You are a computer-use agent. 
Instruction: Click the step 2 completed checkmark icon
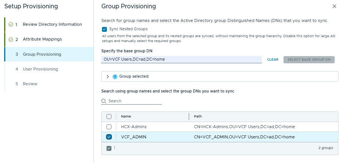[10, 39]
